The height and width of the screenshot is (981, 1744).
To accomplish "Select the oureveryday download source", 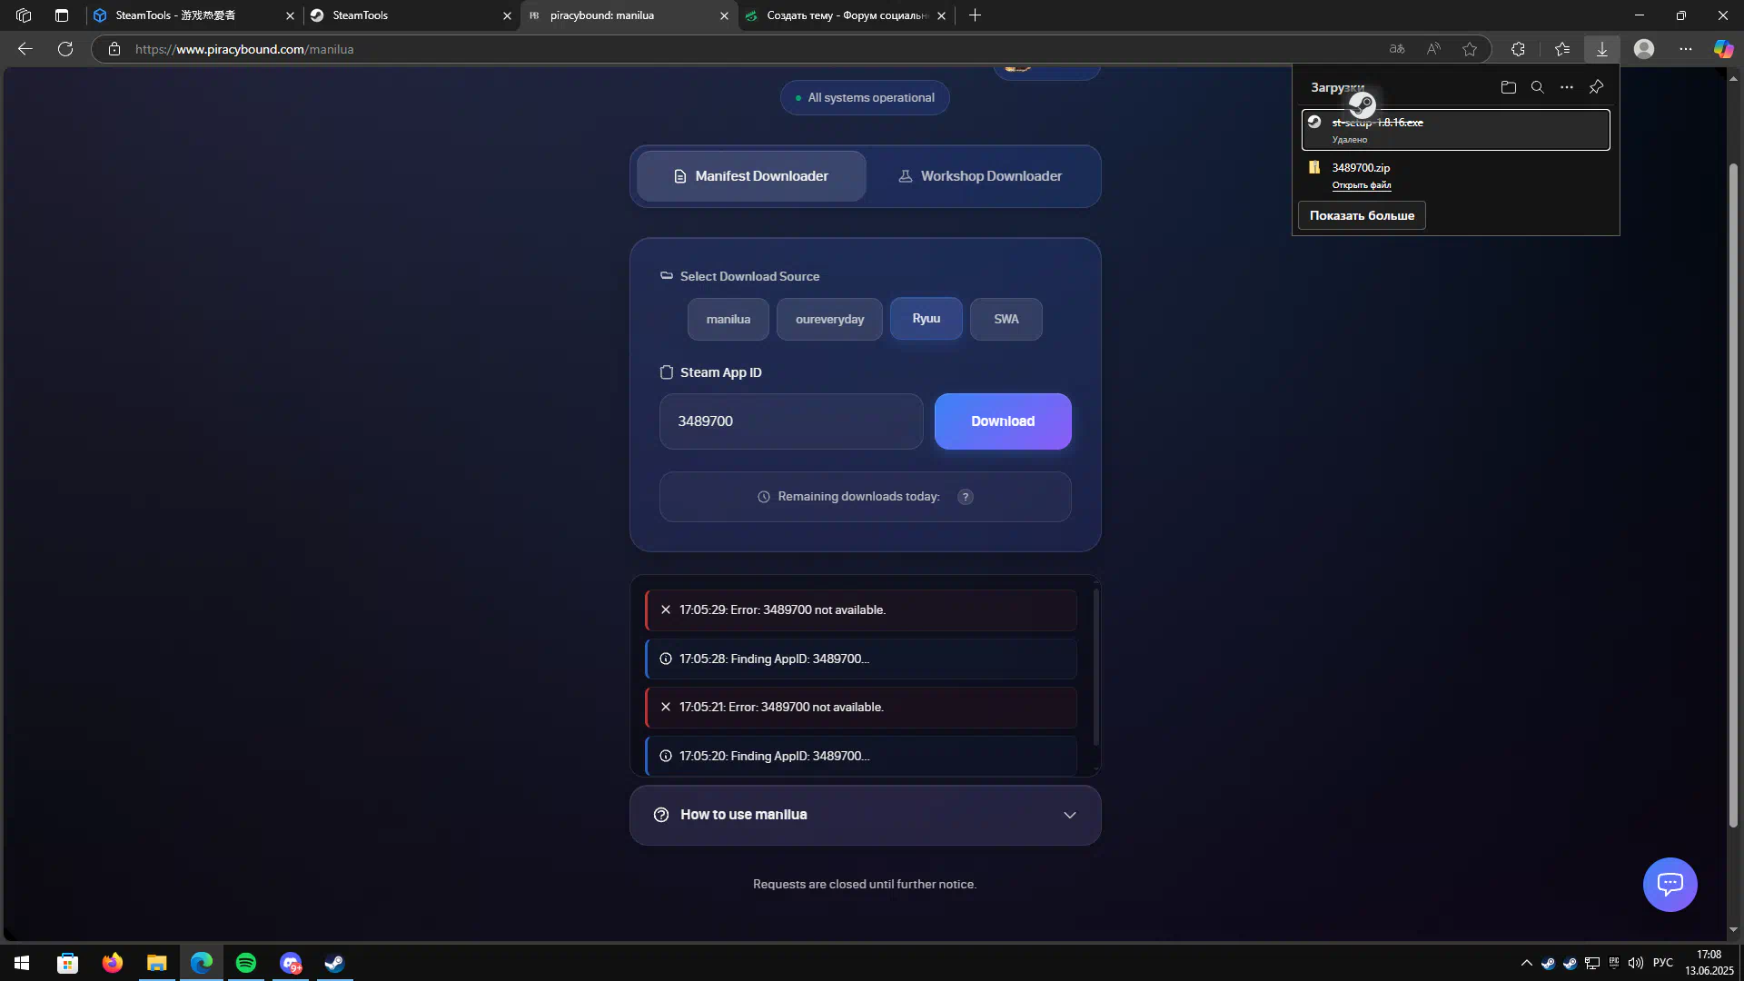I will pyautogui.click(x=829, y=319).
